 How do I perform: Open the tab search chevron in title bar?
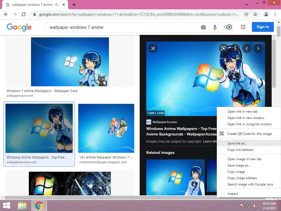click(x=247, y=5)
